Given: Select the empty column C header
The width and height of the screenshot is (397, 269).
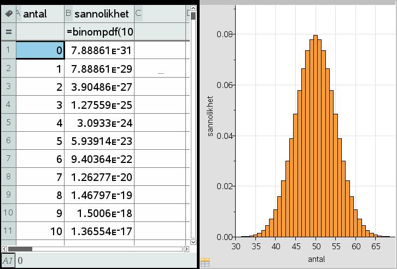Looking at the screenshot, I should point(159,14).
